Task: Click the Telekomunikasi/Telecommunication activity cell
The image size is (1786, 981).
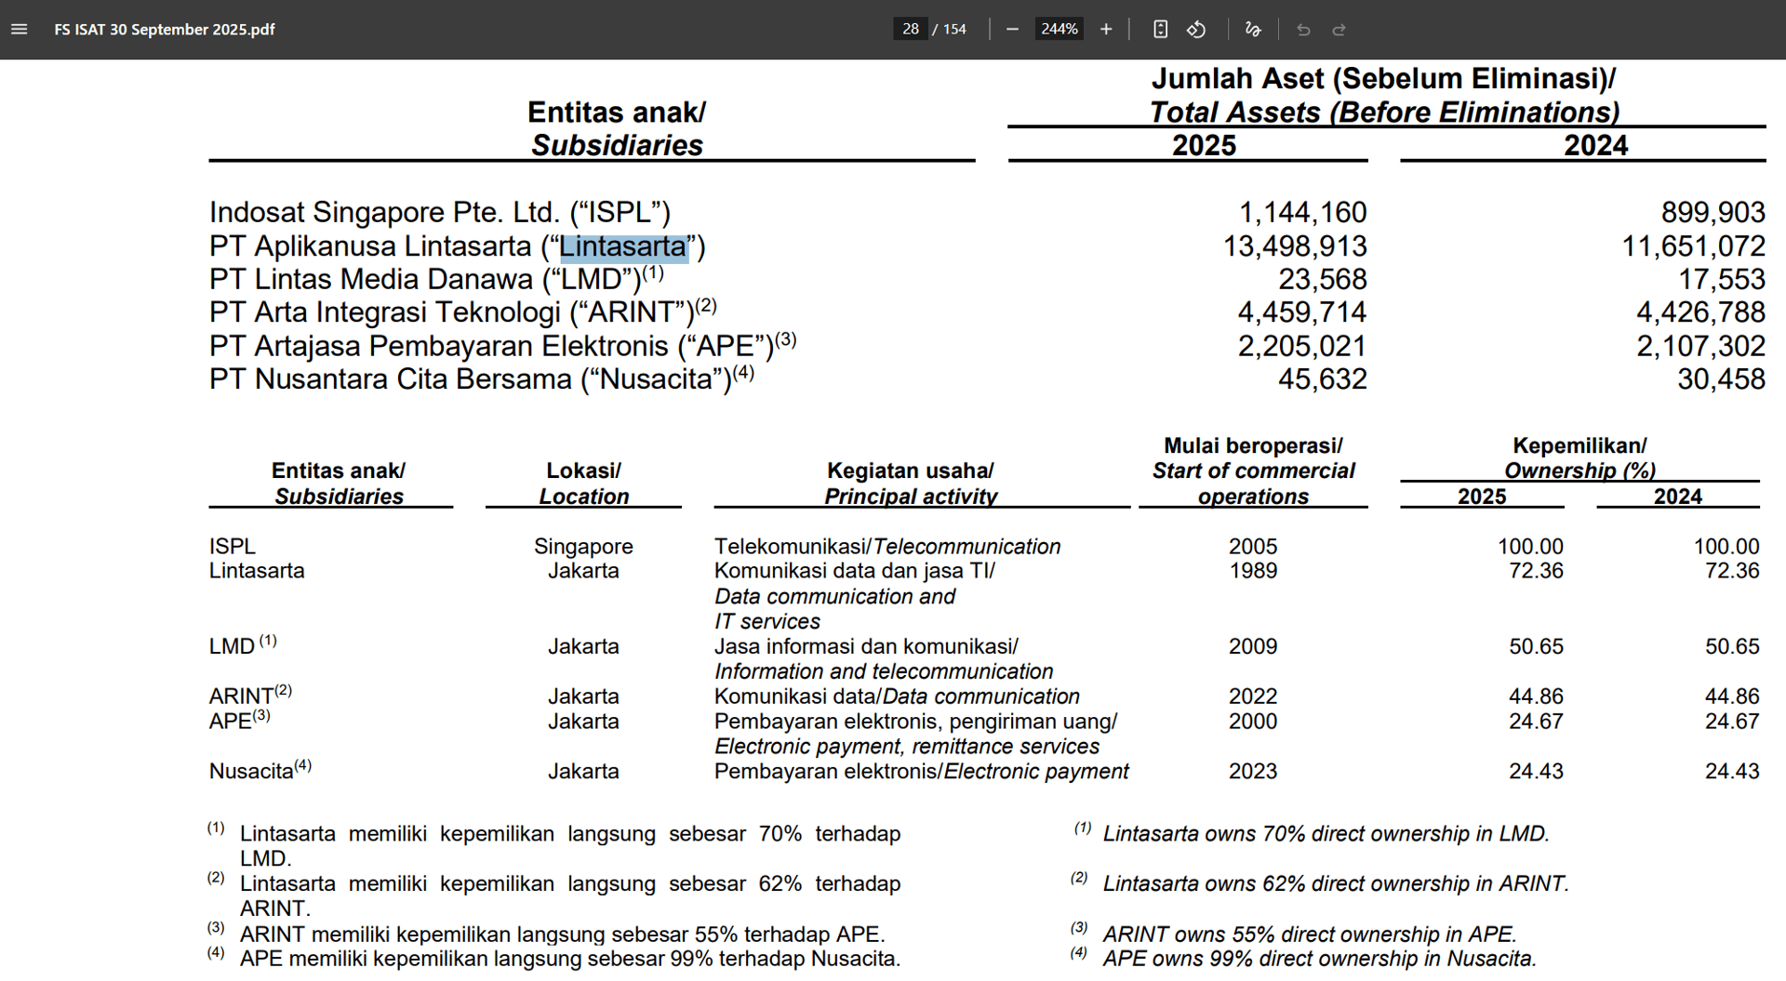Action: tap(887, 547)
